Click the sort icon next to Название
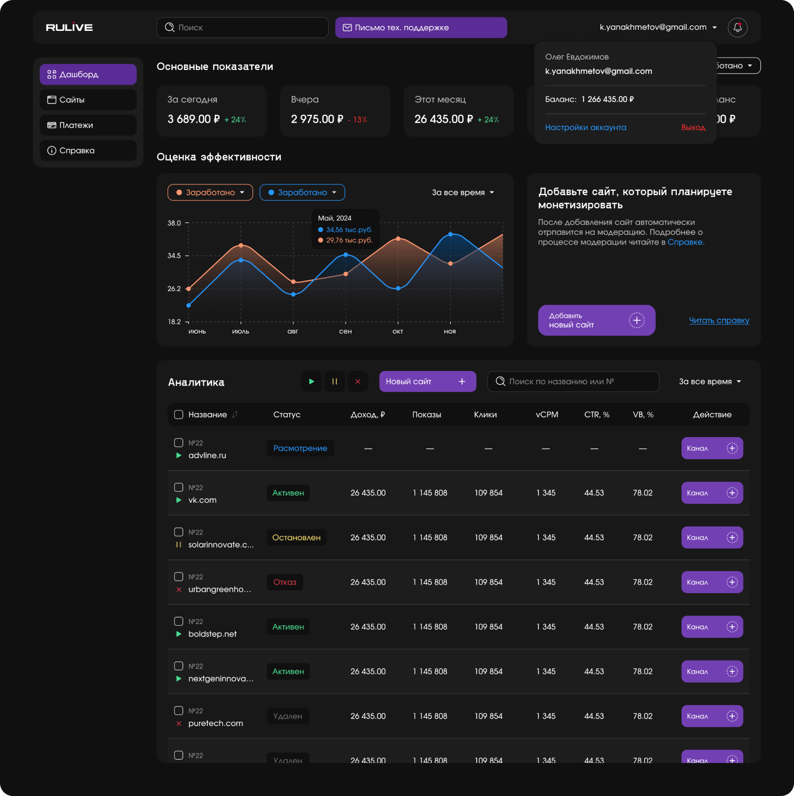Screen dimensions: 794x796 [x=235, y=415]
